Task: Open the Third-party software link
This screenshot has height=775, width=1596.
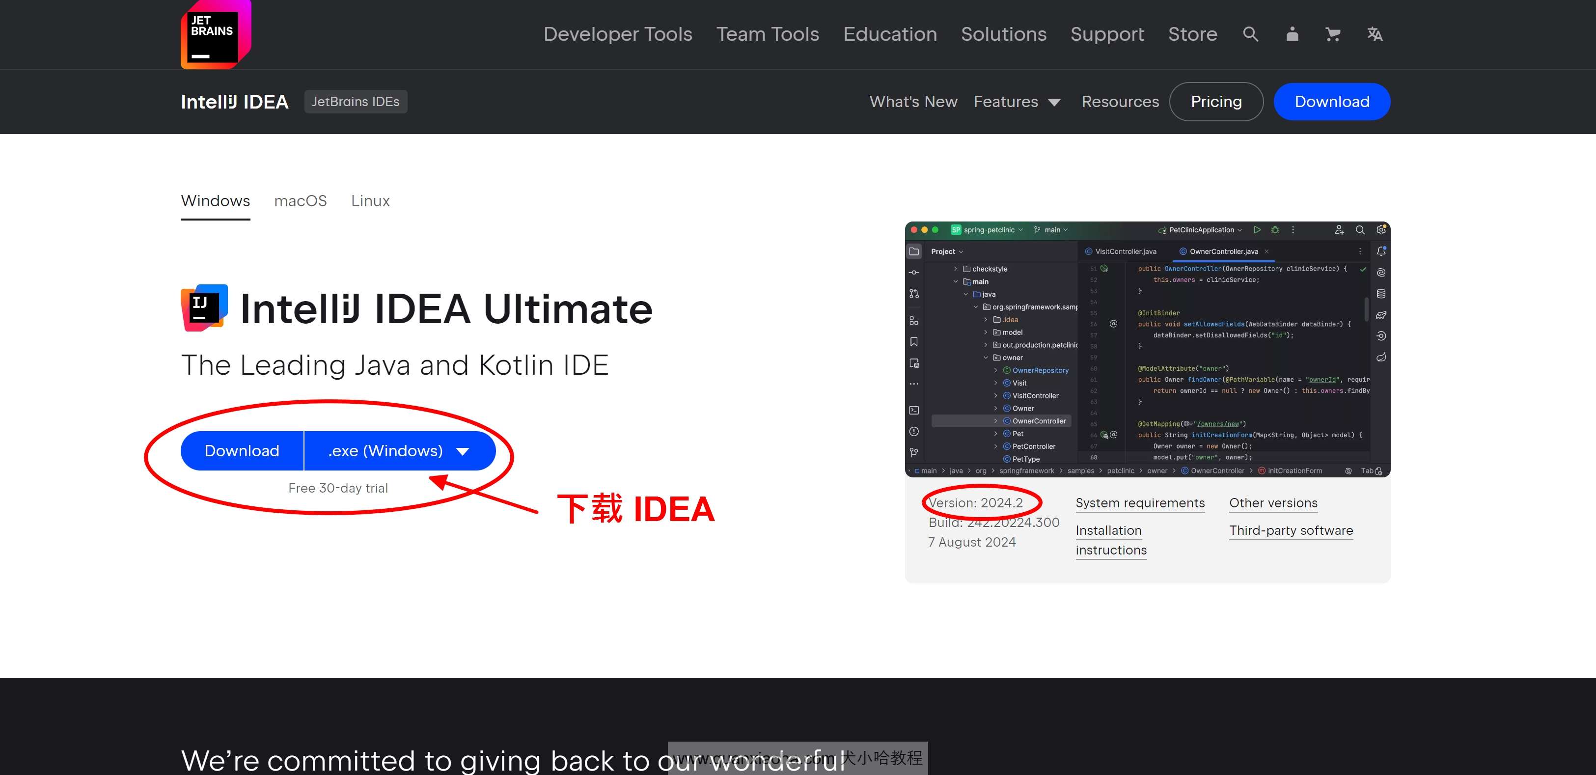Action: [x=1291, y=530]
